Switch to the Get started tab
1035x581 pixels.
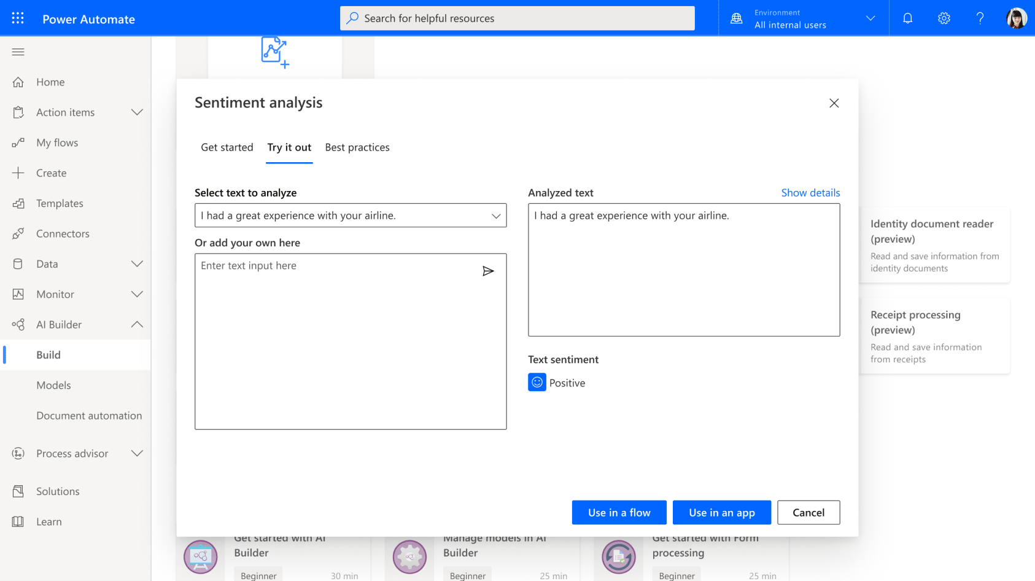click(x=227, y=147)
